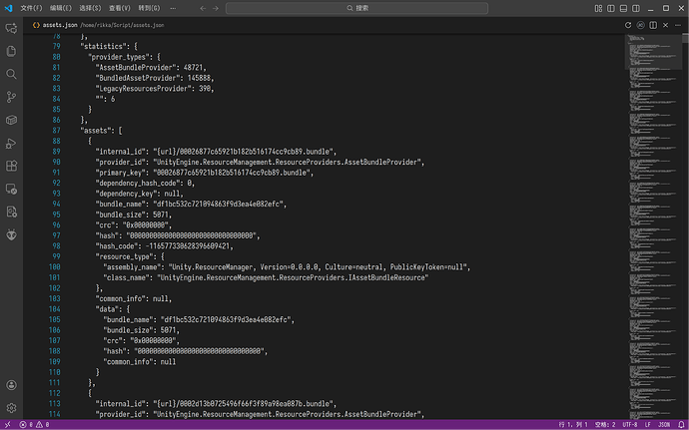Image resolution: width=689 pixels, height=430 pixels.
Task: Open the Explorer view in activity bar
Action: coord(12,51)
